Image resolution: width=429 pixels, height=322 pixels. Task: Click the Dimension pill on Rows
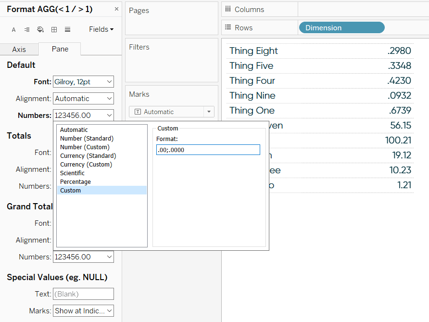pos(341,27)
